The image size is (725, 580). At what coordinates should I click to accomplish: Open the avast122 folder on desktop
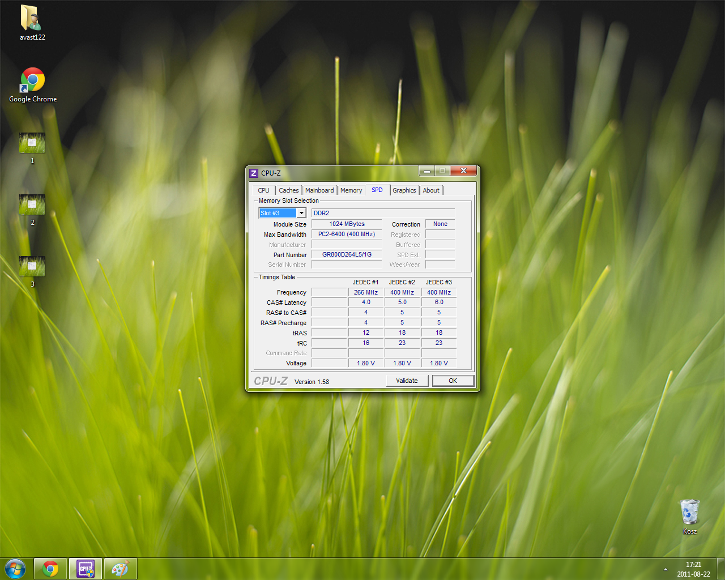point(32,20)
